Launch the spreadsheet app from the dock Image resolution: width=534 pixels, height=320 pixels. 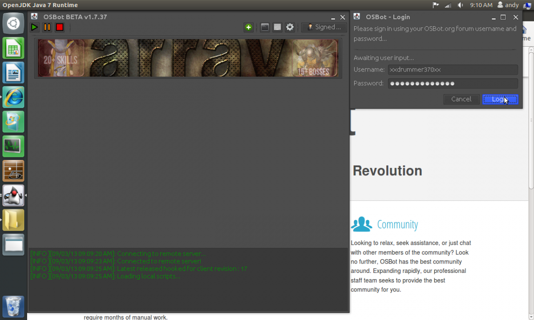click(13, 48)
